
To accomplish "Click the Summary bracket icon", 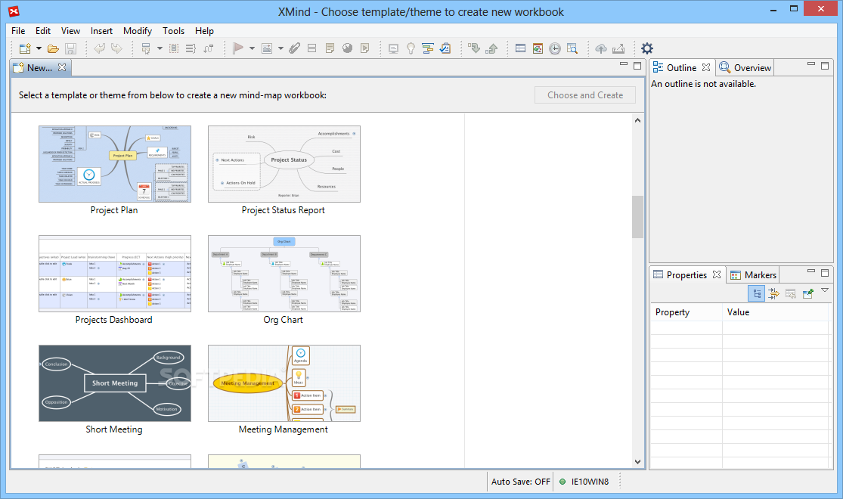I will click(191, 48).
